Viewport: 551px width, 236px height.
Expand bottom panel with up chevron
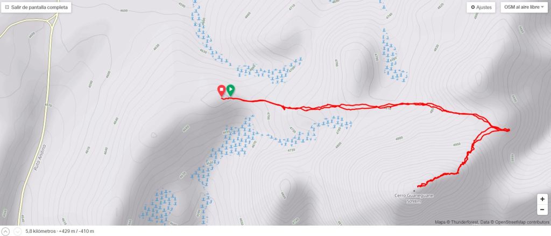pos(6,232)
